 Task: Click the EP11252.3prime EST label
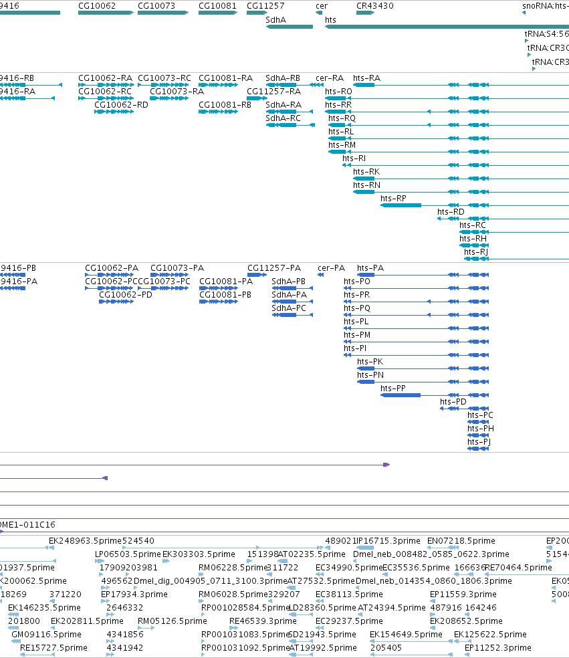[x=498, y=649]
